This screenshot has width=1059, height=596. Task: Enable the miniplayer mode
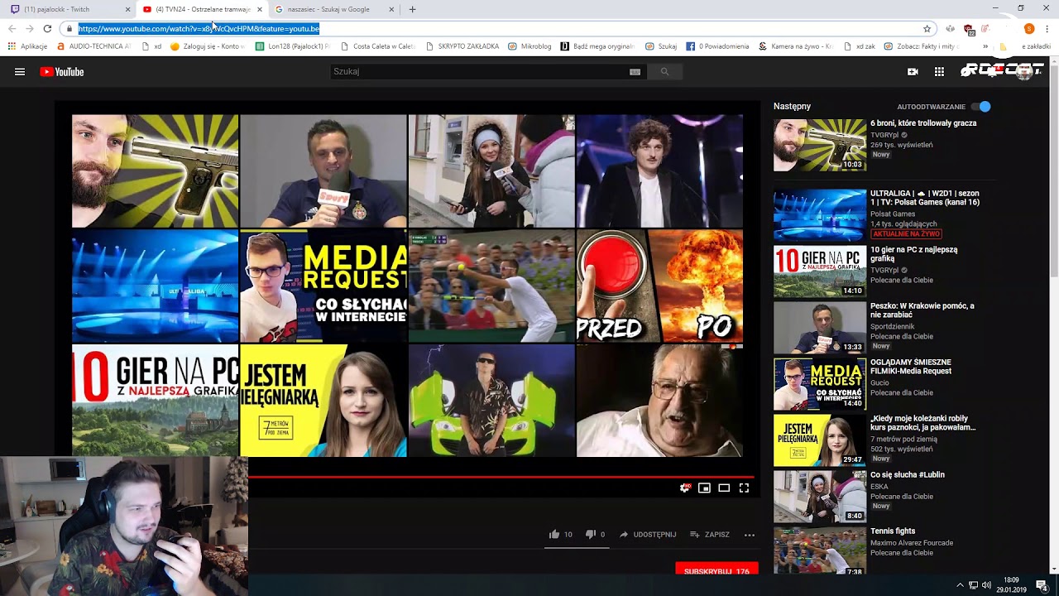coord(704,488)
